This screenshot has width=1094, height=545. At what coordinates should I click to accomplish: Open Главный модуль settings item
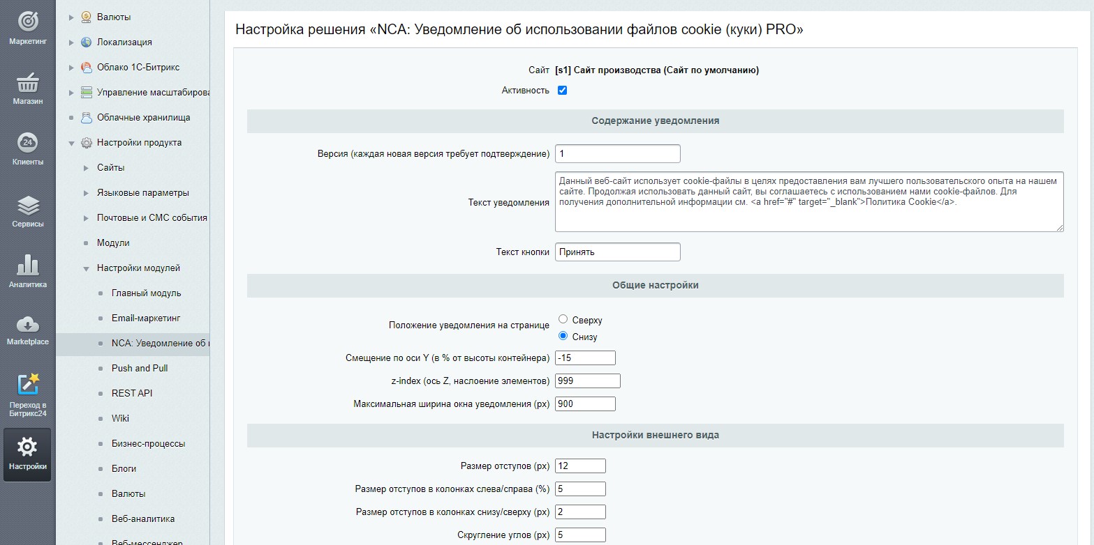coord(146,293)
